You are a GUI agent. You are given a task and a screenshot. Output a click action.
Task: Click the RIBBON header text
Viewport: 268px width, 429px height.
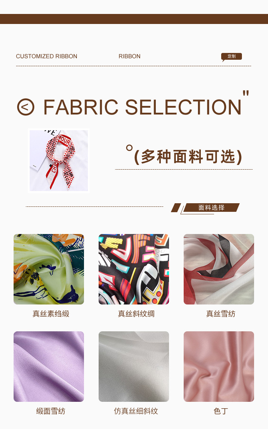(x=129, y=57)
